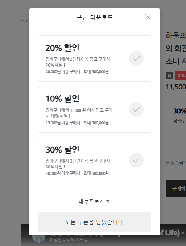
Task: Select the 20% 할인 coupon title
Action: (x=62, y=48)
